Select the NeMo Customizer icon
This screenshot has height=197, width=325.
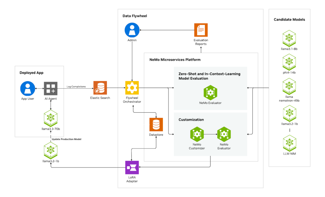[197, 134]
